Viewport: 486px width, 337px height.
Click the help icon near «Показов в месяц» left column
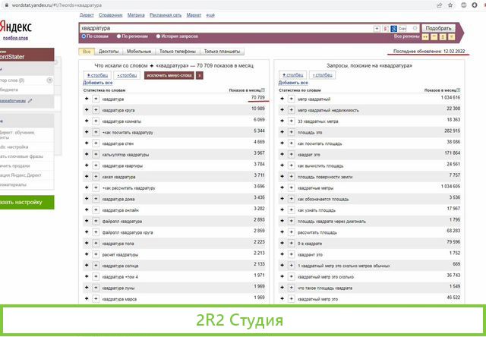tap(267, 90)
